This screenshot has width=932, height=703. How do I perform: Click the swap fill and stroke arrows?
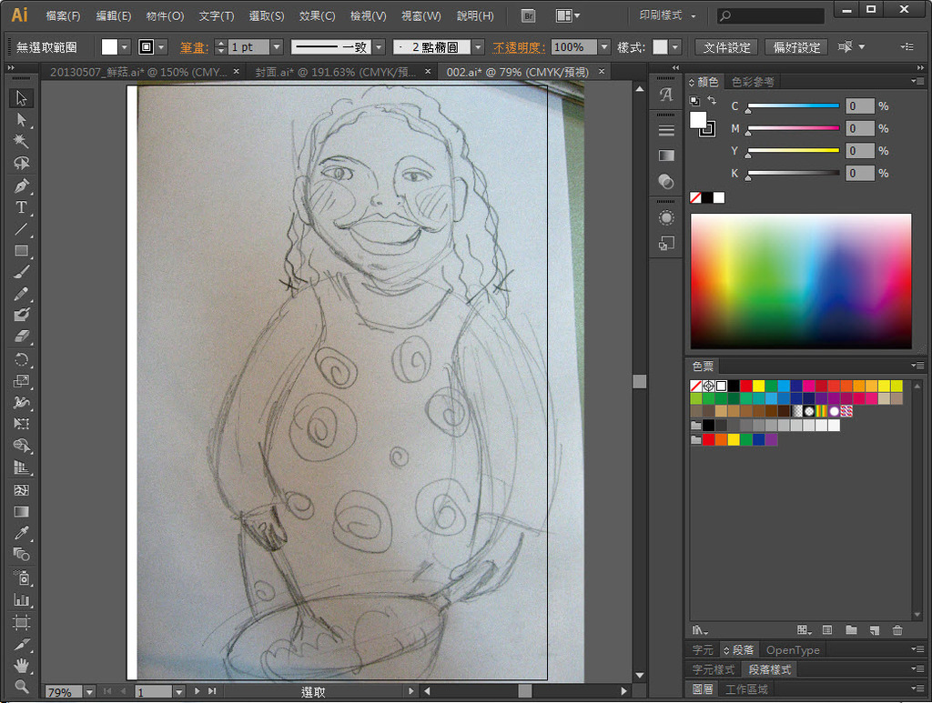pos(712,101)
